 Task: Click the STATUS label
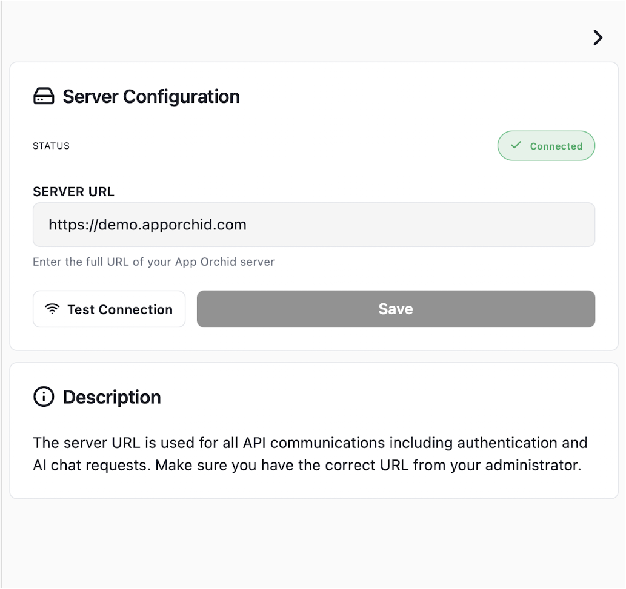(51, 146)
